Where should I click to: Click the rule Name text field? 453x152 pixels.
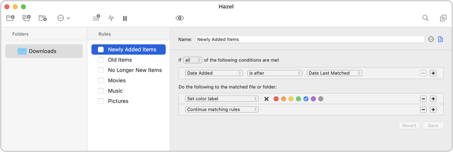(x=310, y=39)
